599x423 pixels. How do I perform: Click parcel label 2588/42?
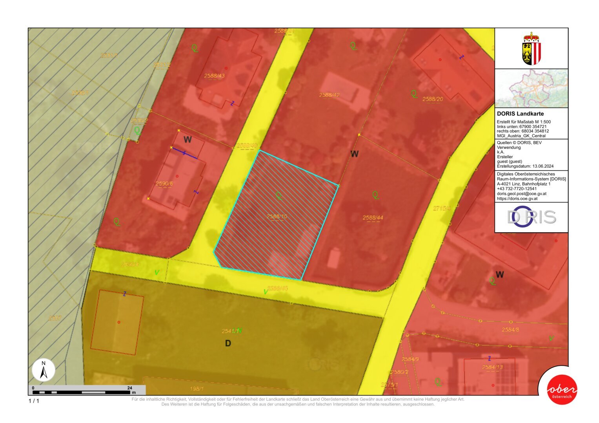click(x=329, y=95)
